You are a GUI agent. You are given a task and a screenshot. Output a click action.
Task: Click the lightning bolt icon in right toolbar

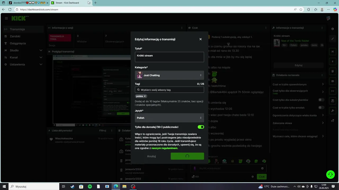333,61
